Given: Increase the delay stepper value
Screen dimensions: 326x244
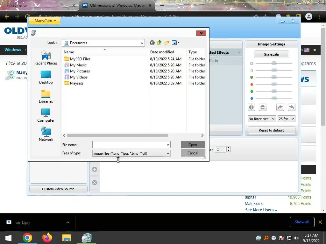Looking at the screenshot, I should (x=228, y=148).
